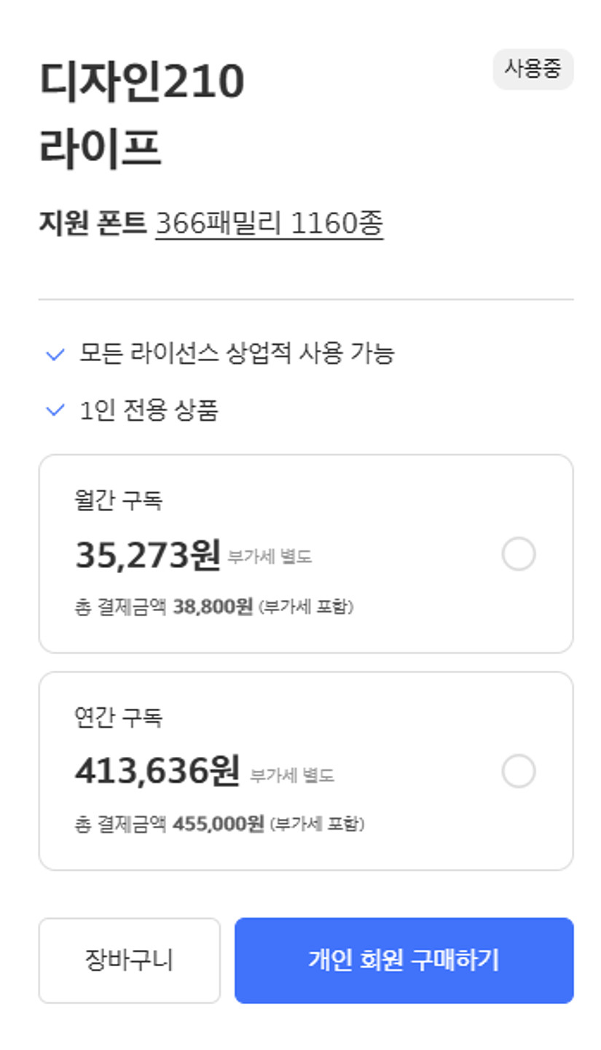601x1050 pixels.
Task: Click the 연간 구독 label text
Action: click(119, 717)
